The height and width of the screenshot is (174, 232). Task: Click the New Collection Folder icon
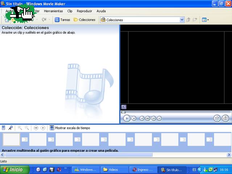coord(195,20)
